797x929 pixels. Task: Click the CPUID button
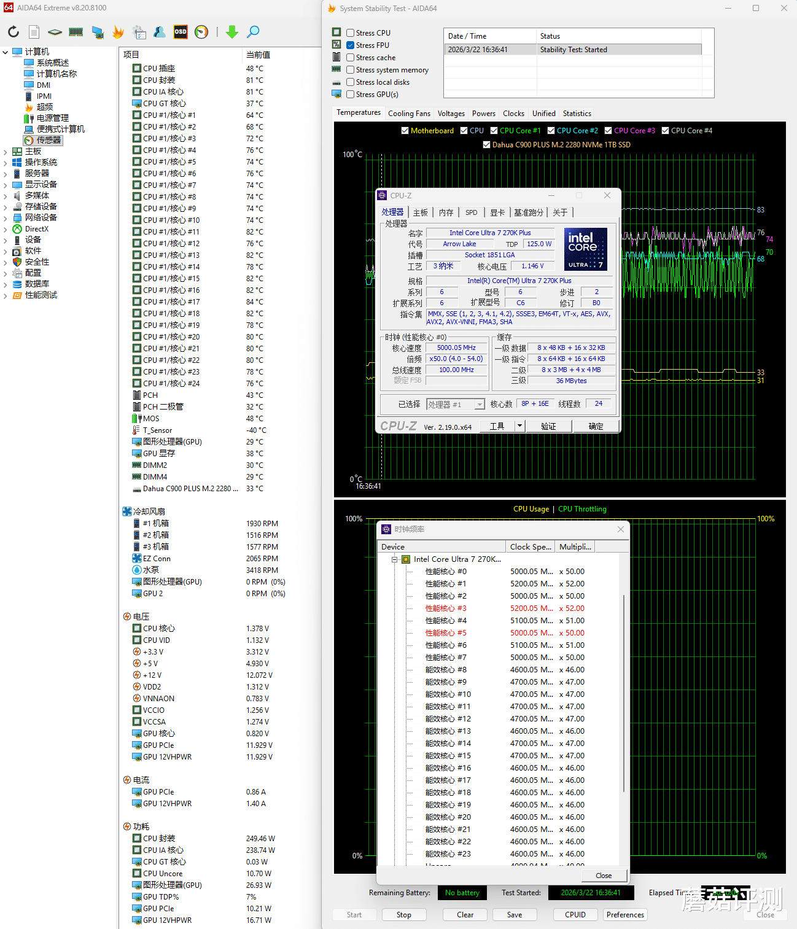click(575, 915)
